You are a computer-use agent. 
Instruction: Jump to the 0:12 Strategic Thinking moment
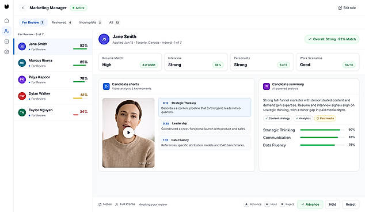point(204,107)
